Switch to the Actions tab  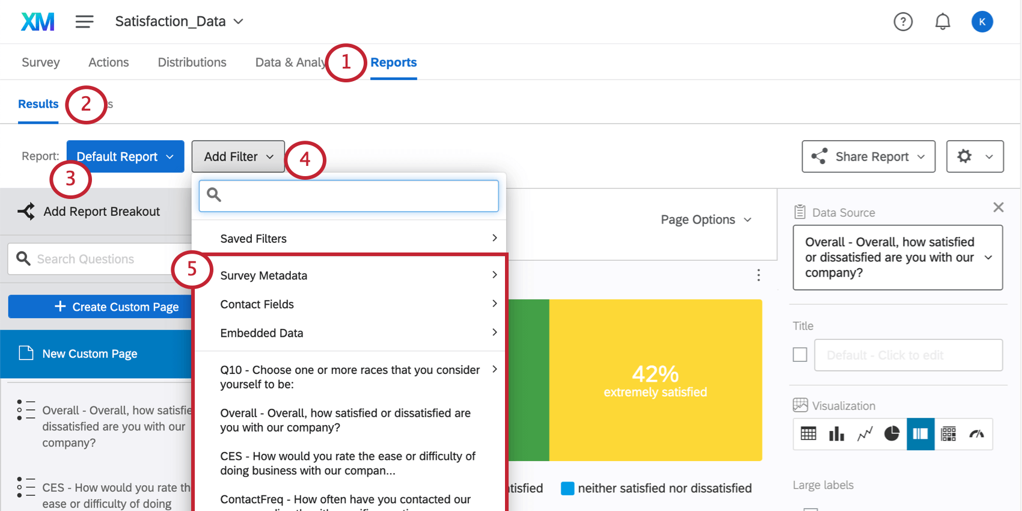tap(109, 63)
